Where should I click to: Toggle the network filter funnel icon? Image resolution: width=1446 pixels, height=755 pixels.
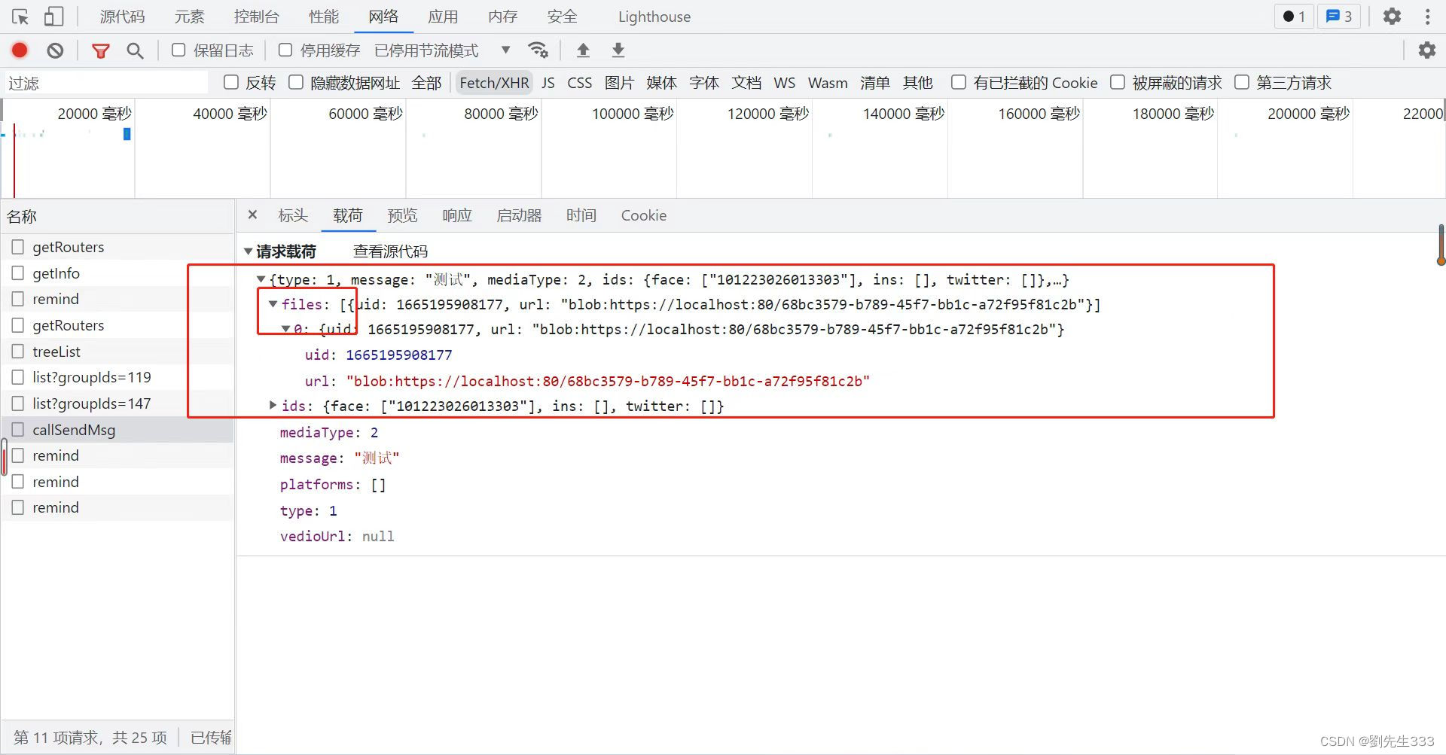click(100, 50)
